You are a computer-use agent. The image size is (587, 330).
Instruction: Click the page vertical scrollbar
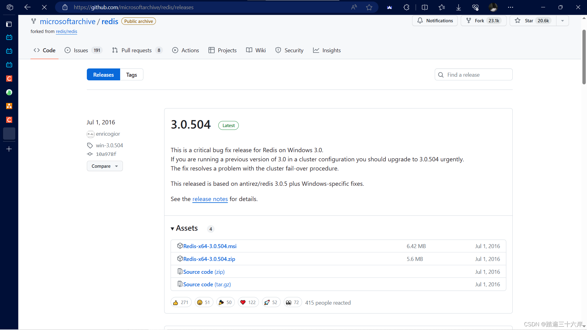tap(584, 57)
